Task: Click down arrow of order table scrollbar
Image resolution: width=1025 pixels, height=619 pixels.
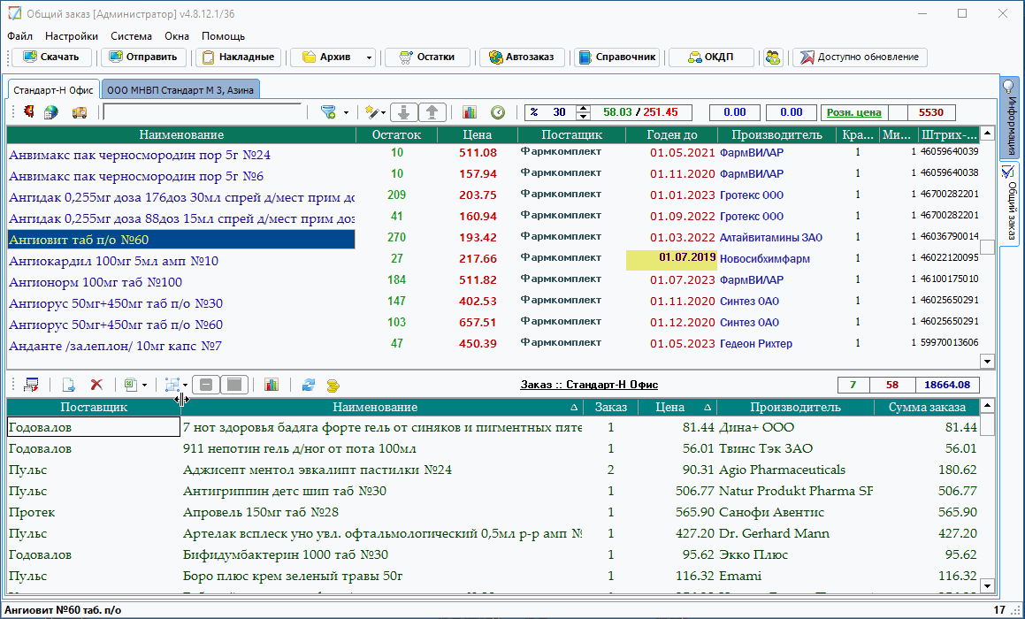Action: (x=987, y=586)
